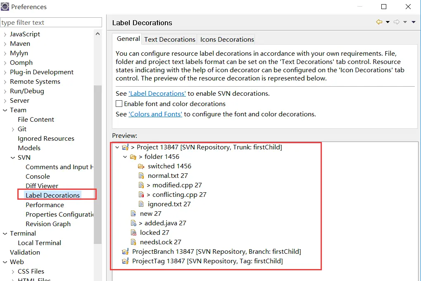This screenshot has width=421, height=281.
Task: Switch to the Text Decorations tab
Action: (170, 40)
